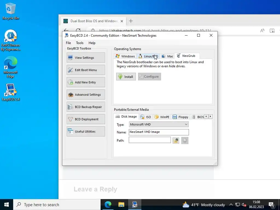Click the browse-for-file binoculars icon
The height and width of the screenshot is (210, 280).
[x=176, y=141]
